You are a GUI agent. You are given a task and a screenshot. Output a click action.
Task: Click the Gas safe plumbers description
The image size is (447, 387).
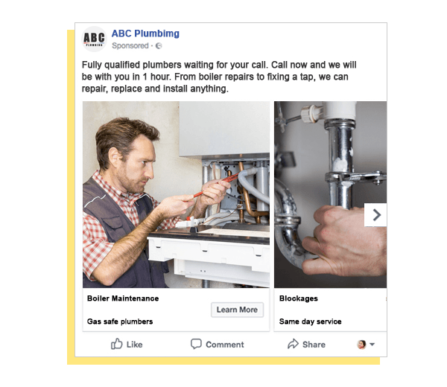(x=120, y=322)
